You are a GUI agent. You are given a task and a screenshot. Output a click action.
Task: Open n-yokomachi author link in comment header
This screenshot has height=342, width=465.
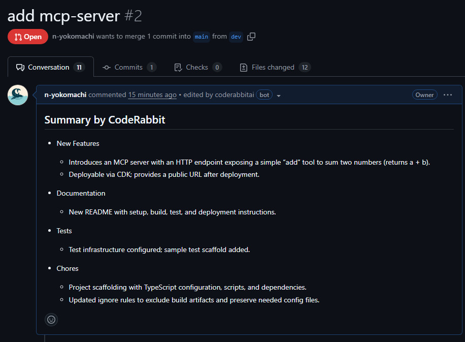click(65, 95)
